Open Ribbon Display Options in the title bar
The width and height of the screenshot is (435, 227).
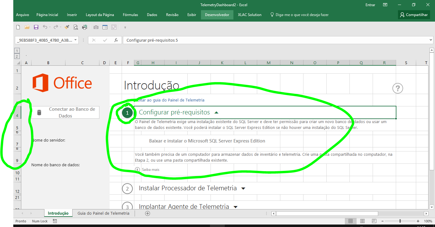(385, 5)
